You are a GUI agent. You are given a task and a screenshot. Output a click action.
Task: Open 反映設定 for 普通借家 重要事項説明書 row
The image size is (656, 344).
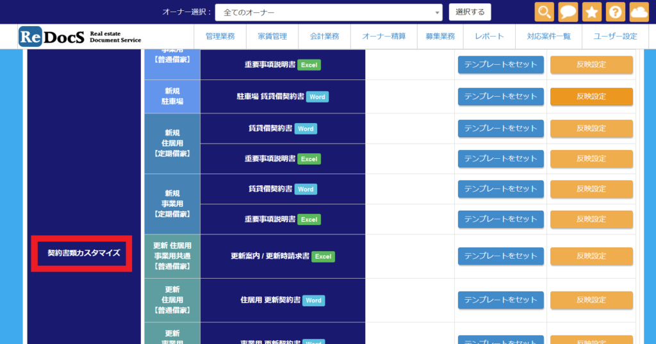pos(591,65)
